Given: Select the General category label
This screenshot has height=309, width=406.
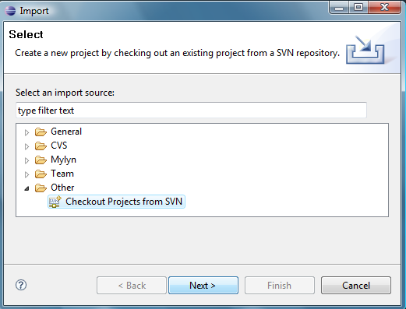Looking at the screenshot, I should coord(66,132).
